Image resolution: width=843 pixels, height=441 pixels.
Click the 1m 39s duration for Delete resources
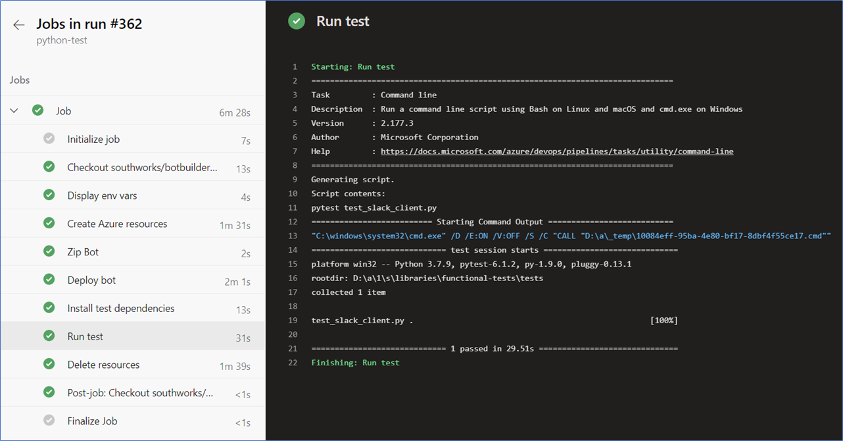point(235,367)
